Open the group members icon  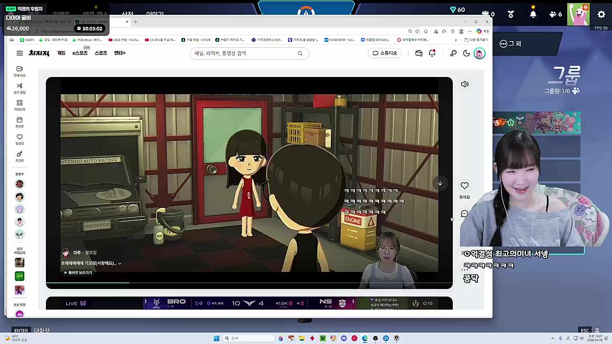576,91
